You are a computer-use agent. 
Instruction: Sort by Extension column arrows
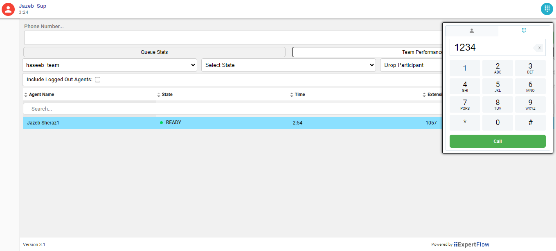point(424,95)
